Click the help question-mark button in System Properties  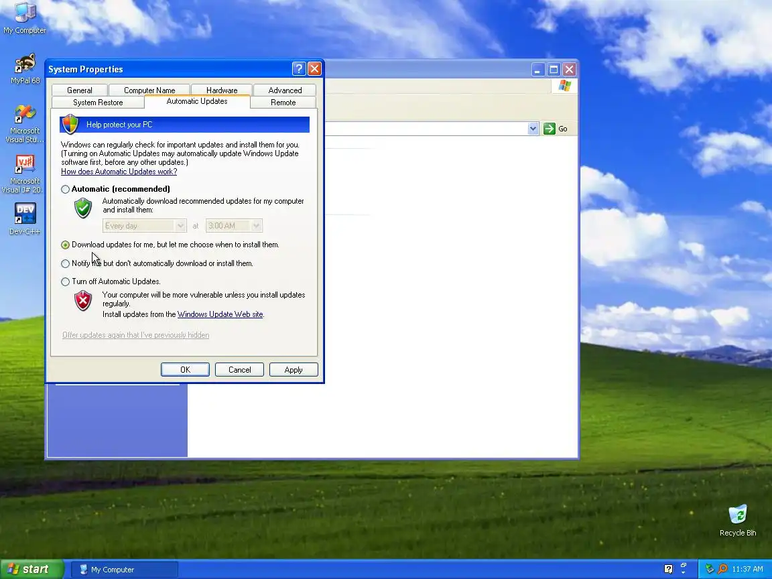click(299, 69)
